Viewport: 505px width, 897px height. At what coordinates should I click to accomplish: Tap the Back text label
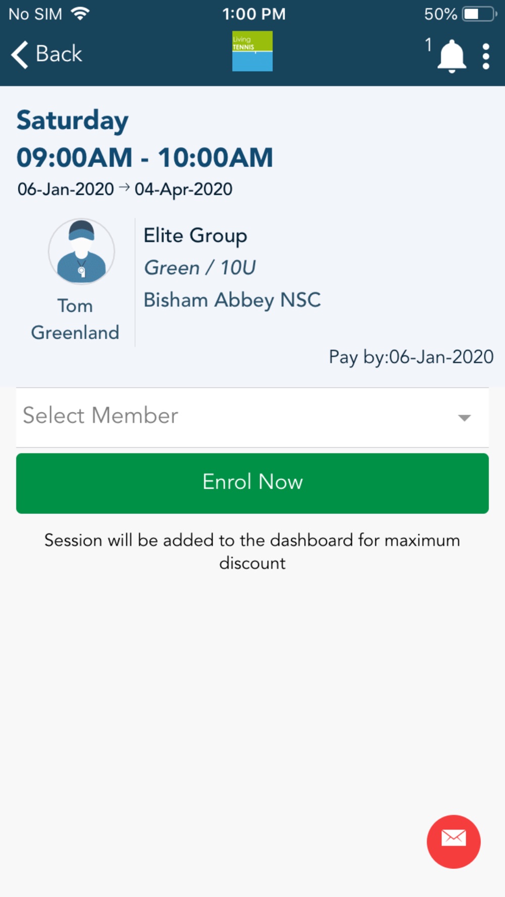click(x=59, y=53)
